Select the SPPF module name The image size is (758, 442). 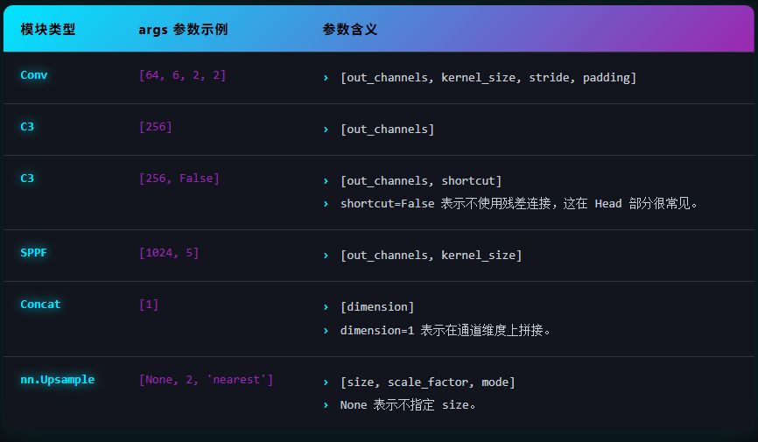pyautogui.click(x=33, y=253)
